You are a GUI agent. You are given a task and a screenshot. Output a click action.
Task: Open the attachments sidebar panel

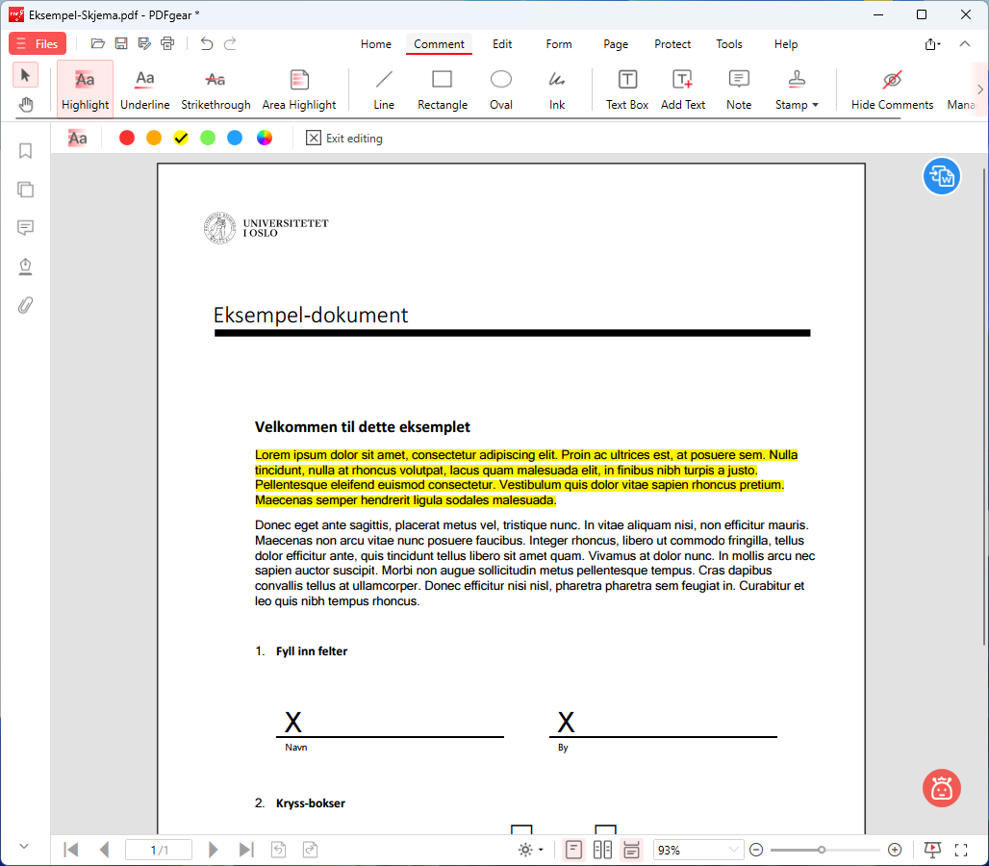tap(25, 305)
